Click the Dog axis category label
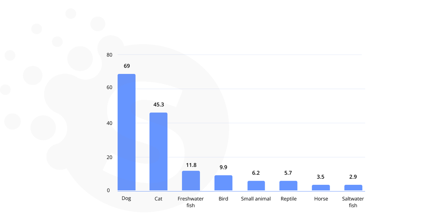448x224 pixels. pyautogui.click(x=127, y=199)
